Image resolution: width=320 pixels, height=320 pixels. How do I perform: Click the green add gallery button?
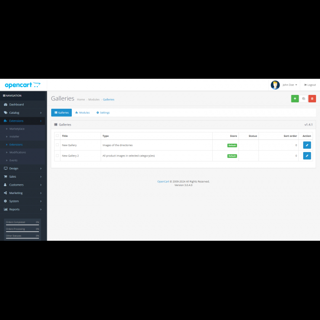point(294,98)
